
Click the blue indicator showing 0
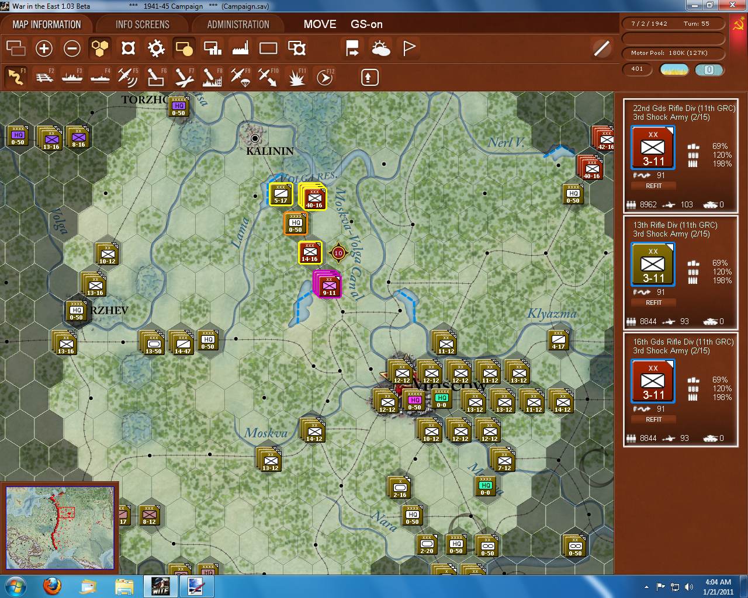[709, 69]
